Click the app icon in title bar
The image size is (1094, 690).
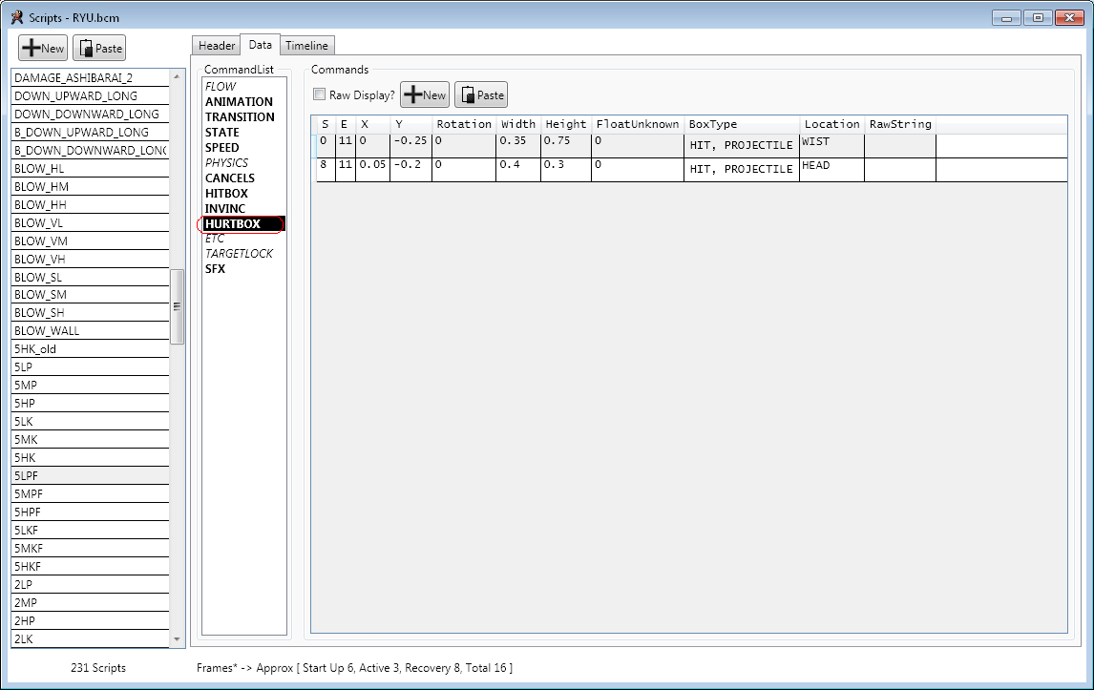(16, 17)
